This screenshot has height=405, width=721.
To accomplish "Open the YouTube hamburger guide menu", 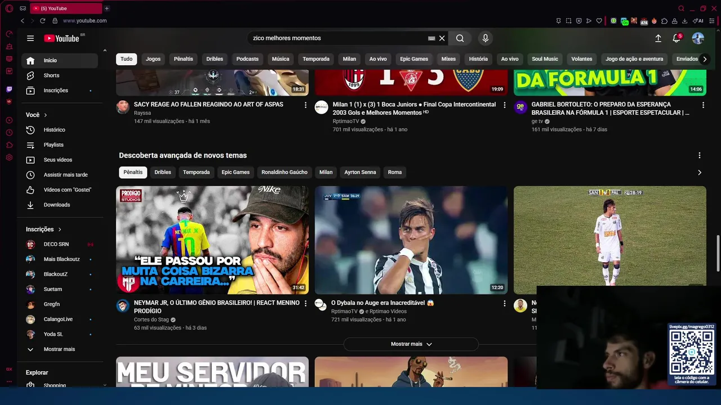I will point(30,38).
